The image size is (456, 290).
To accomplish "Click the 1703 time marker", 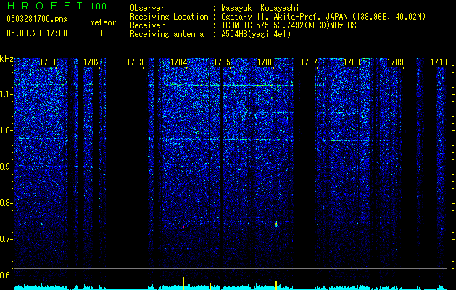I will click(x=136, y=62).
